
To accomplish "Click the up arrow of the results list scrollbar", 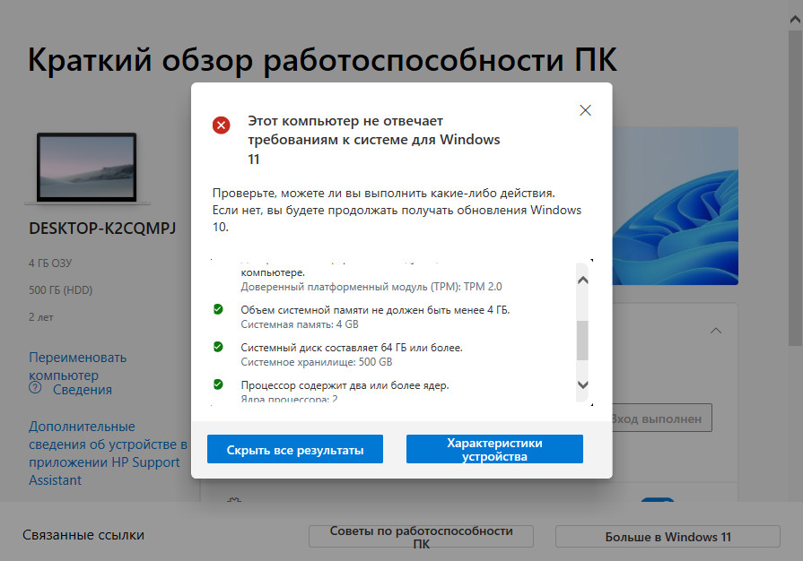I will click(x=583, y=280).
